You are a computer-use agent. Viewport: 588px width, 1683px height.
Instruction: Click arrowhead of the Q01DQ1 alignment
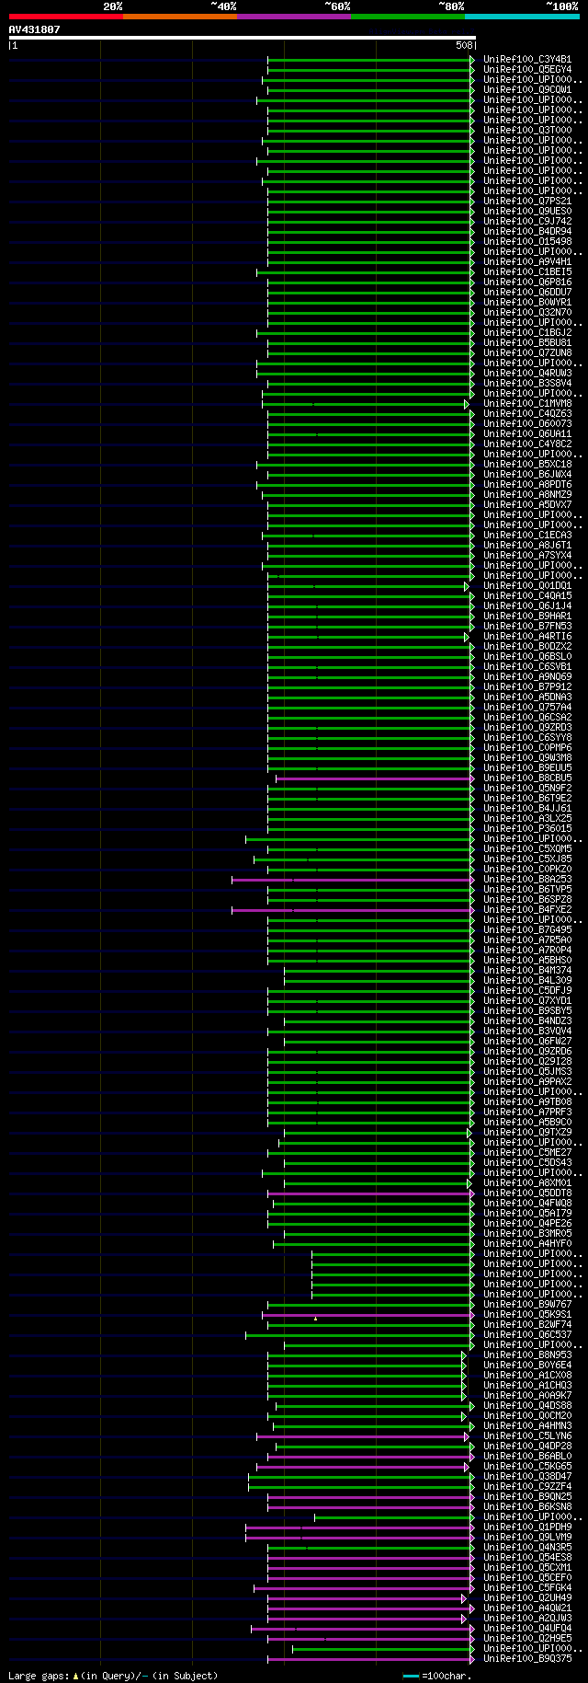click(467, 586)
